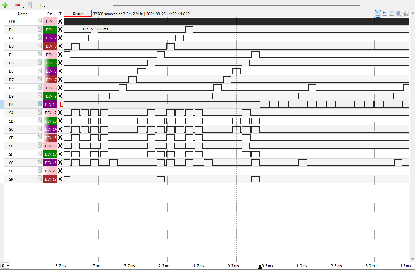Click the Done status button
Screen dimensions: 415x270
78,13
